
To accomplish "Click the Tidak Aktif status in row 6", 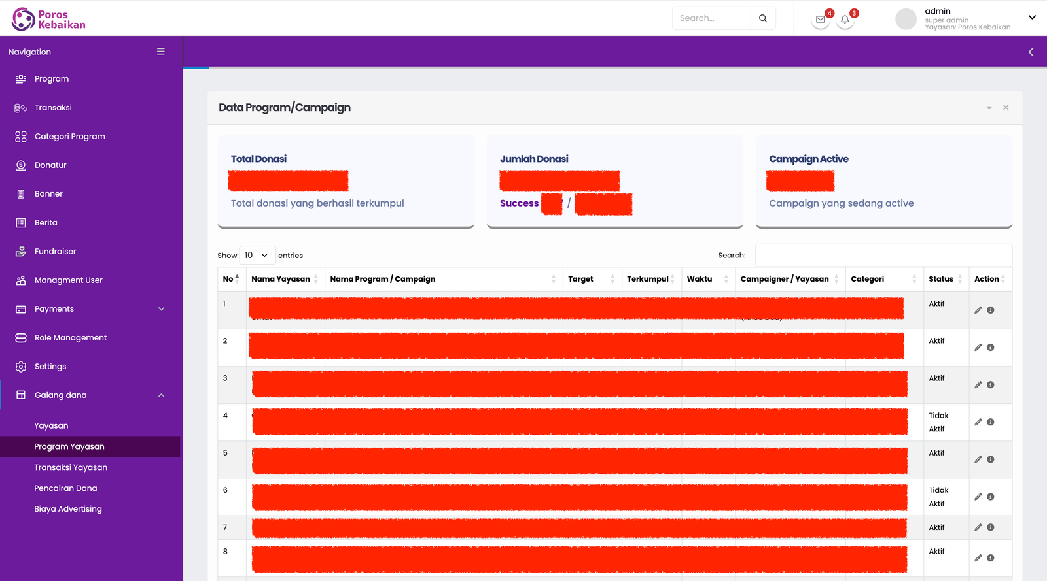I will coord(938,497).
